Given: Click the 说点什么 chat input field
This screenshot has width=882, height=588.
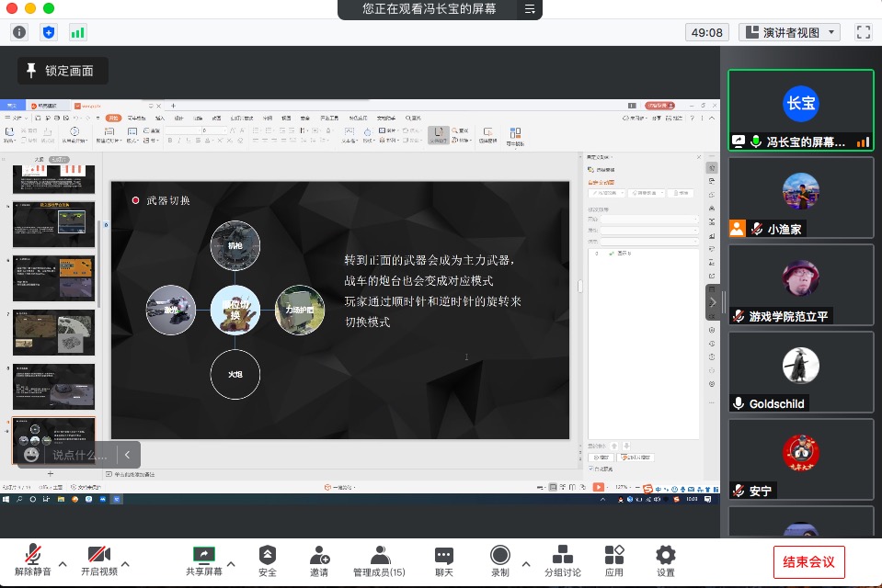Looking at the screenshot, I should pyautogui.click(x=80, y=454).
